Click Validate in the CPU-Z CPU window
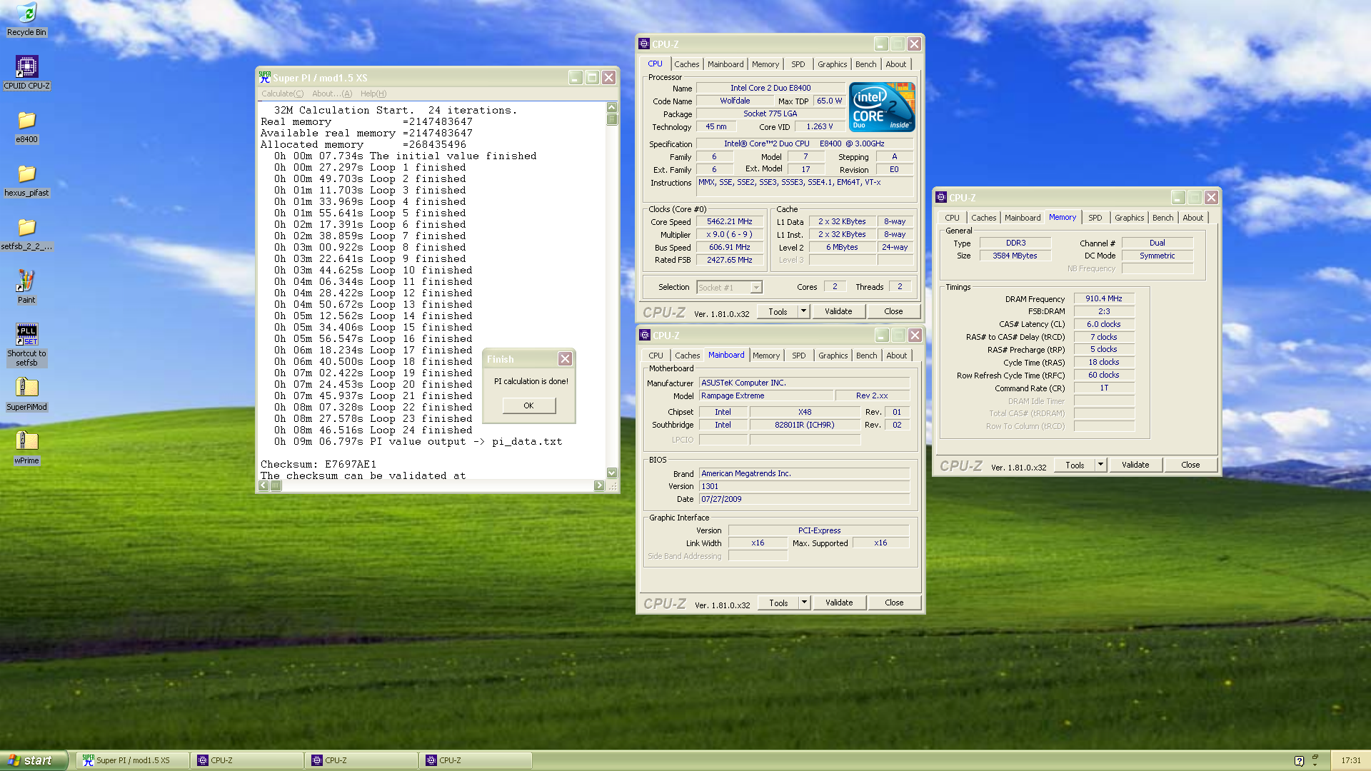Screen dimensions: 1371x771 (x=838, y=311)
